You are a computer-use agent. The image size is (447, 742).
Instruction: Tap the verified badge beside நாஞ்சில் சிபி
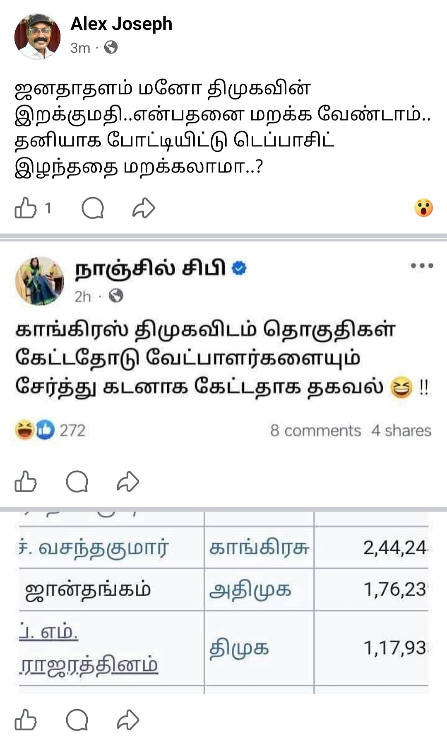tap(239, 268)
